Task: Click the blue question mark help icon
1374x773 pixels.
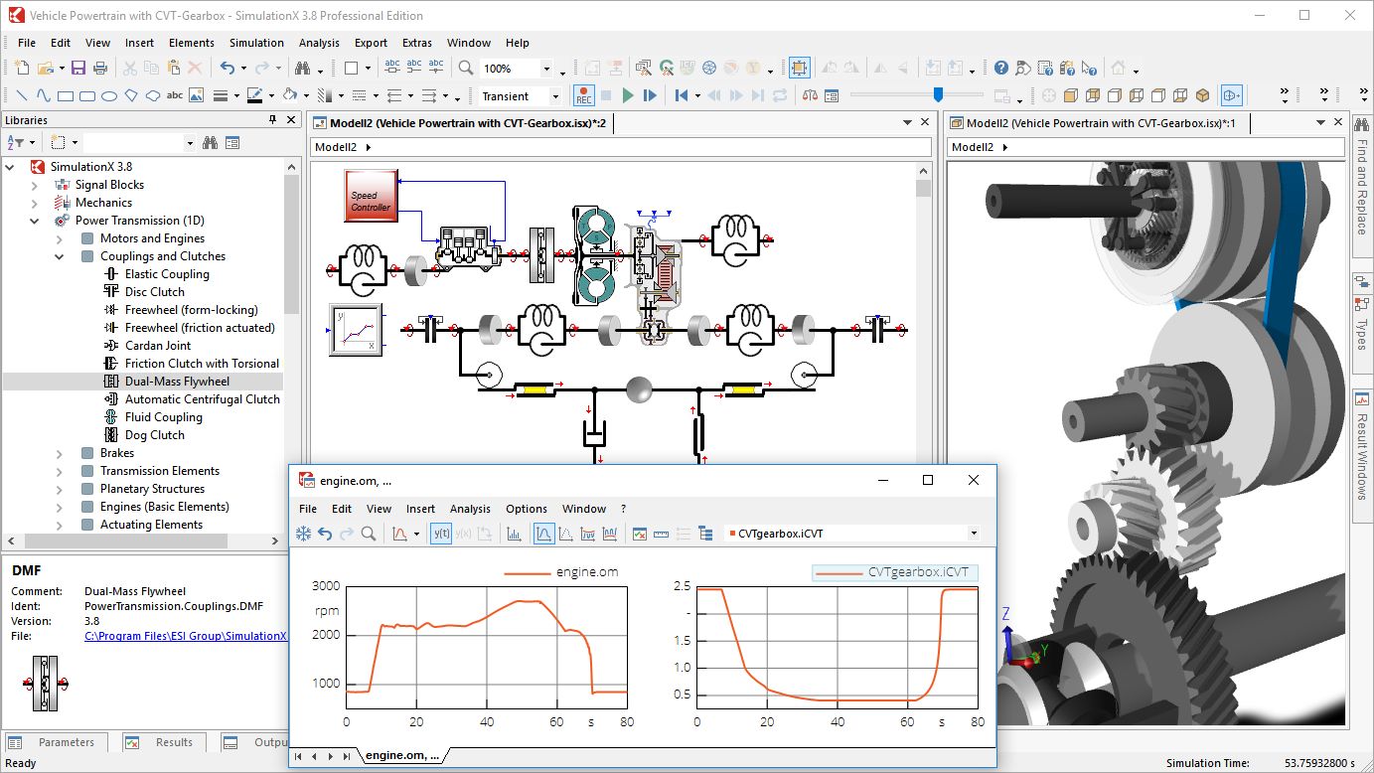Action: pyautogui.click(x=1001, y=69)
